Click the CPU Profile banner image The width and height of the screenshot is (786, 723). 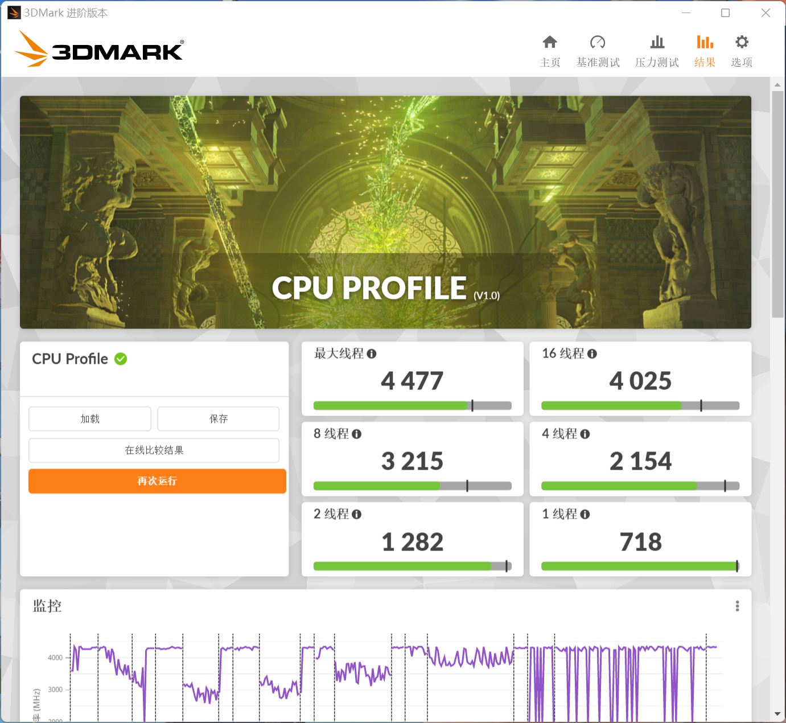(x=385, y=212)
